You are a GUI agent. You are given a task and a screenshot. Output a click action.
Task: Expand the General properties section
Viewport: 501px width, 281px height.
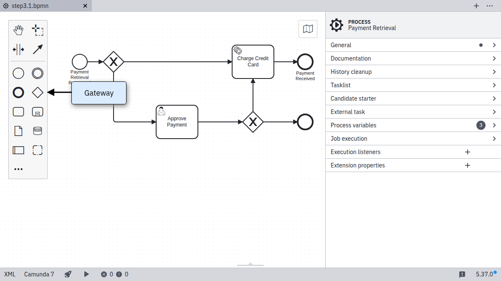[413, 45]
